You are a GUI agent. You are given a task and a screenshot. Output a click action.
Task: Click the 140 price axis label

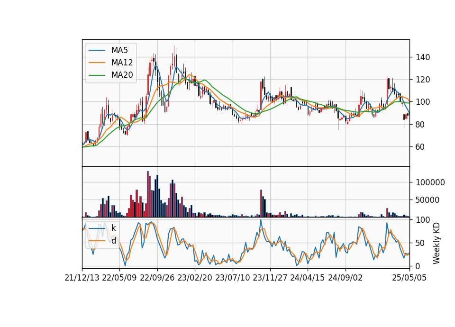pos(423,57)
